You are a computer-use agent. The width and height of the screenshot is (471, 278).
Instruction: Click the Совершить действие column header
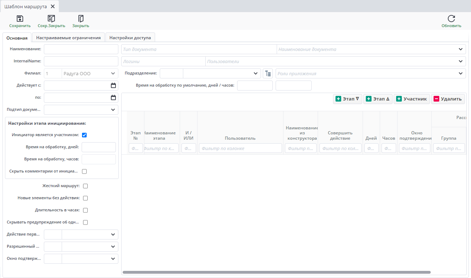(x=340, y=135)
